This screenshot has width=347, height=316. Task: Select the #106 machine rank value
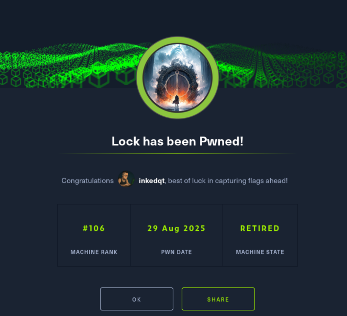94,228
